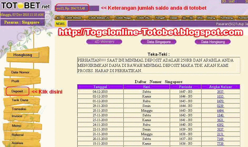
Task: Click the date 01-12-2010
Action: [x=100, y=101]
